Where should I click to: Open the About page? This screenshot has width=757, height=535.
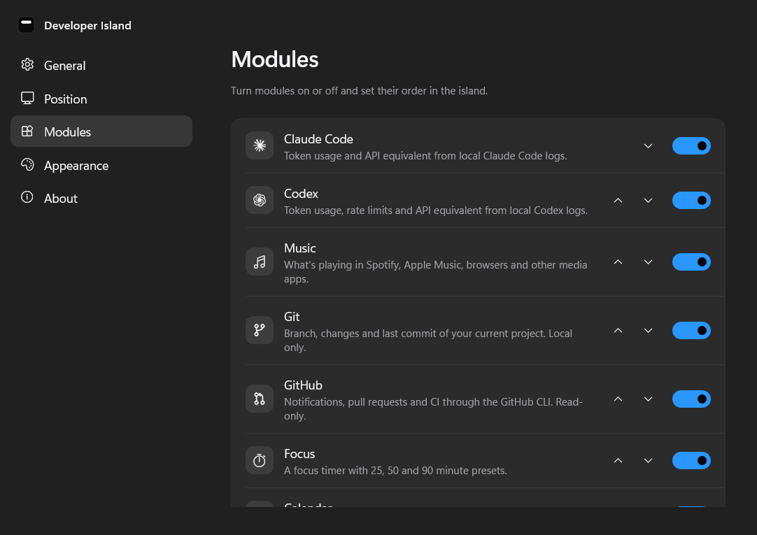click(101, 199)
